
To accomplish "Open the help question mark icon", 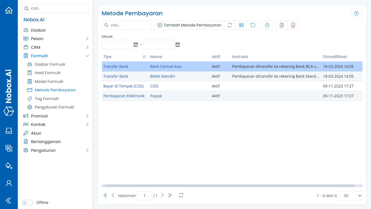I will [357, 13].
